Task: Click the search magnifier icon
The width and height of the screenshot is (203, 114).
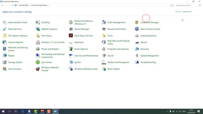Action: [x=200, y=5]
